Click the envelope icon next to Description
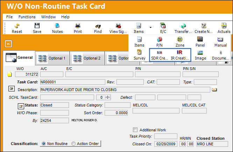 point(214,90)
